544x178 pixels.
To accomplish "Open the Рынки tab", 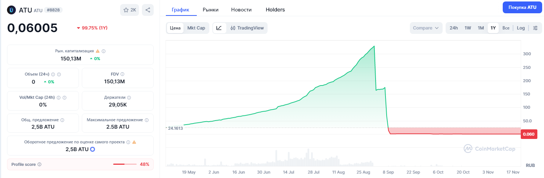I will pyautogui.click(x=210, y=10).
